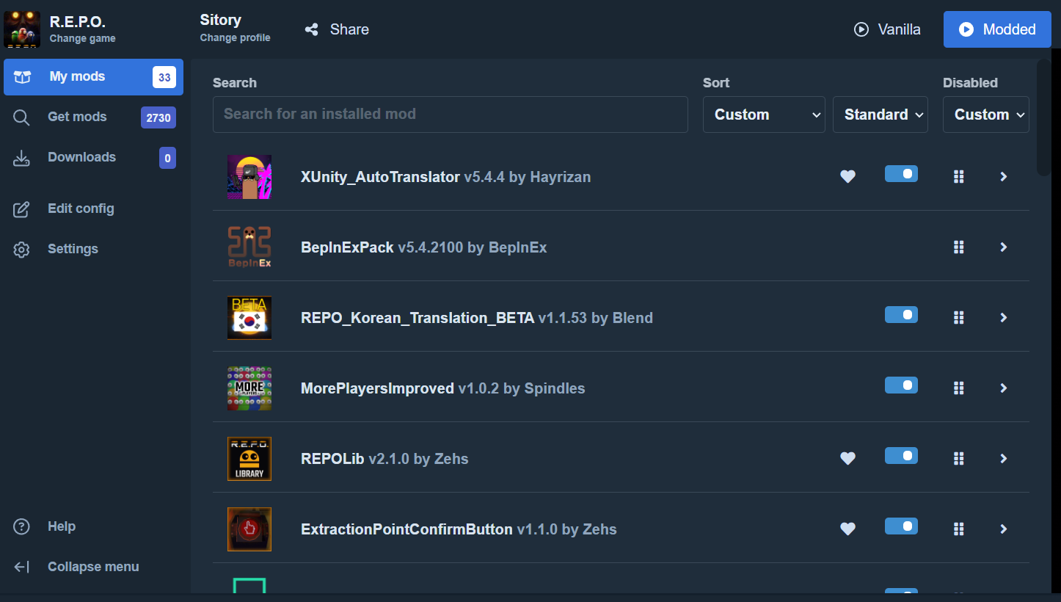This screenshot has width=1061, height=602.
Task: Click the grid handle icon for BepInExPack
Action: click(x=958, y=247)
